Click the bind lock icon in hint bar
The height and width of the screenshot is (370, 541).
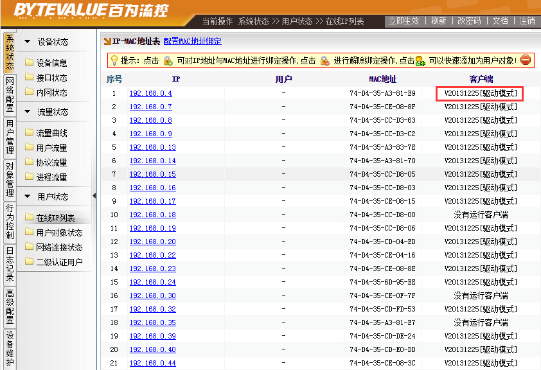pos(168,60)
